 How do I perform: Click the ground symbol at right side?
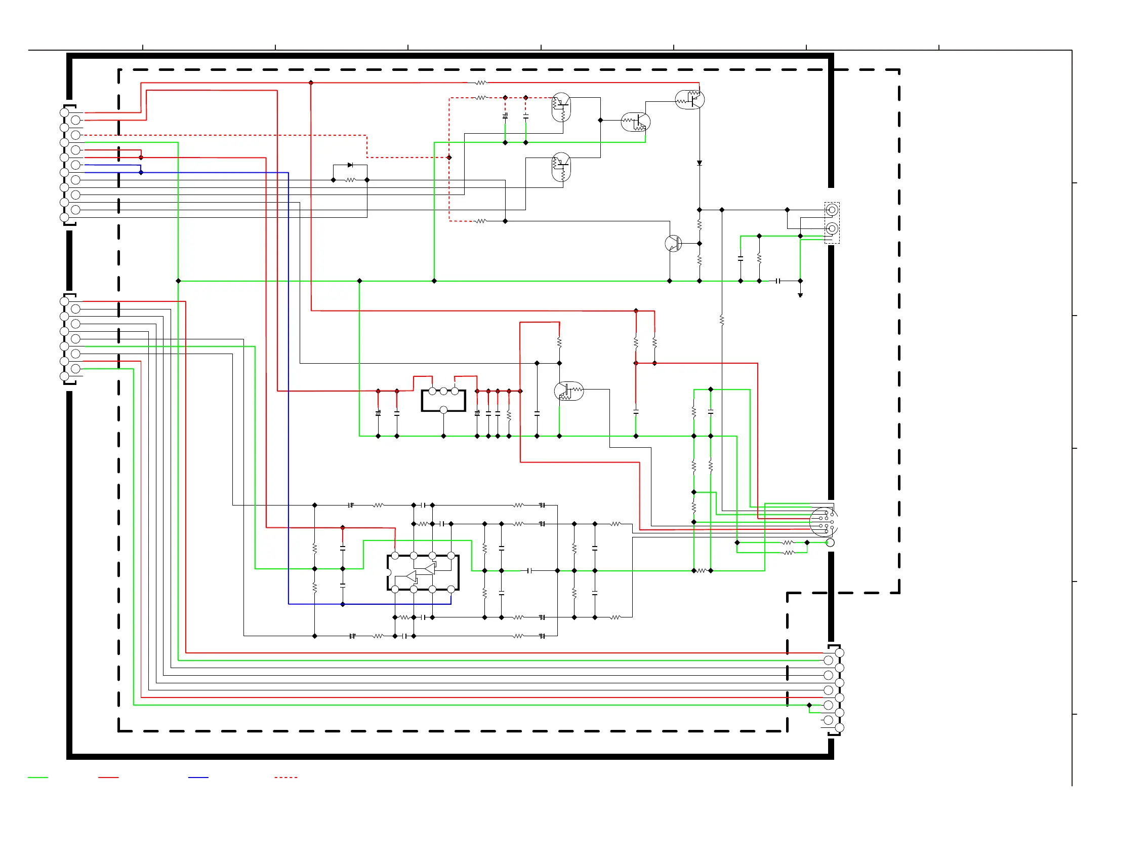coord(800,295)
